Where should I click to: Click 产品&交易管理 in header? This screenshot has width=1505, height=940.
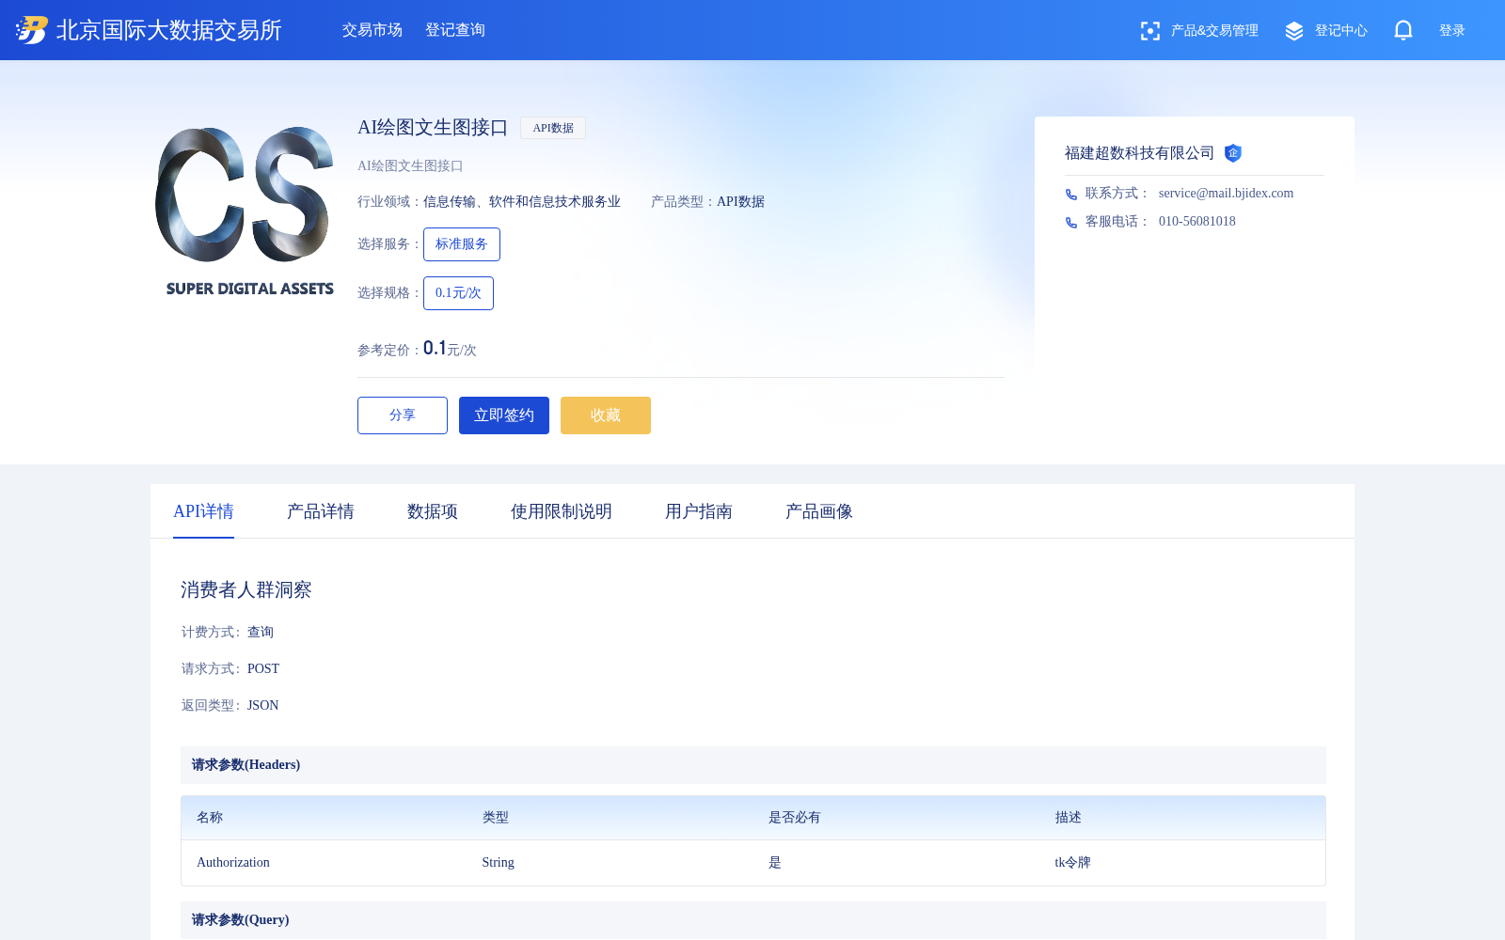coord(1214,30)
